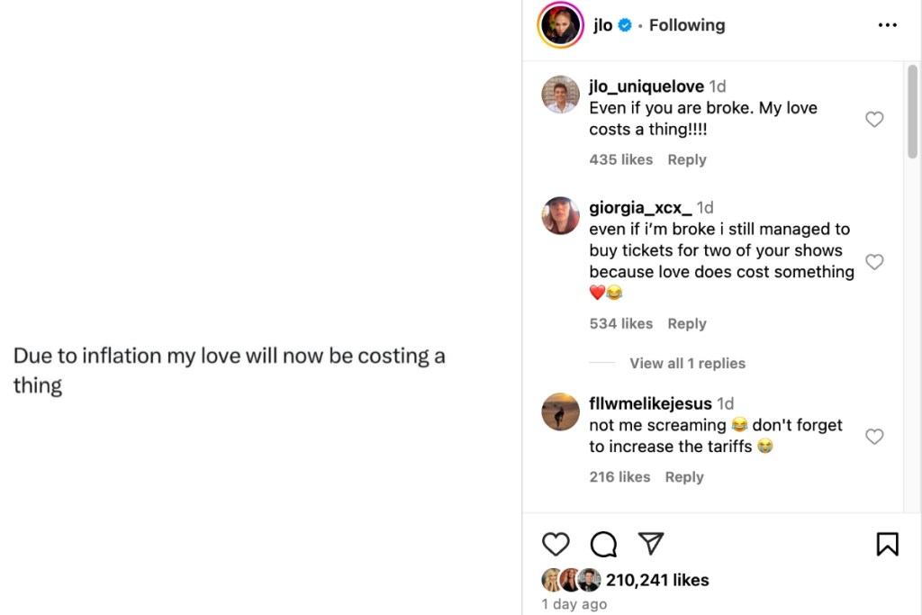
Task: Like giorgia_xcx_'s comment heart
Action: (874, 261)
